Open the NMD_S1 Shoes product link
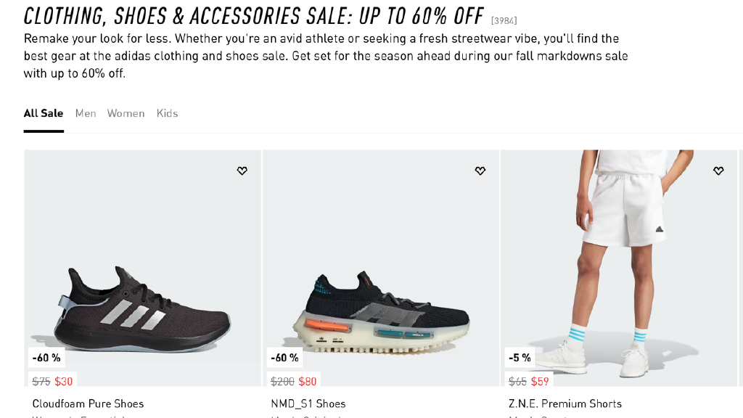The width and height of the screenshot is (743, 418). click(308, 403)
